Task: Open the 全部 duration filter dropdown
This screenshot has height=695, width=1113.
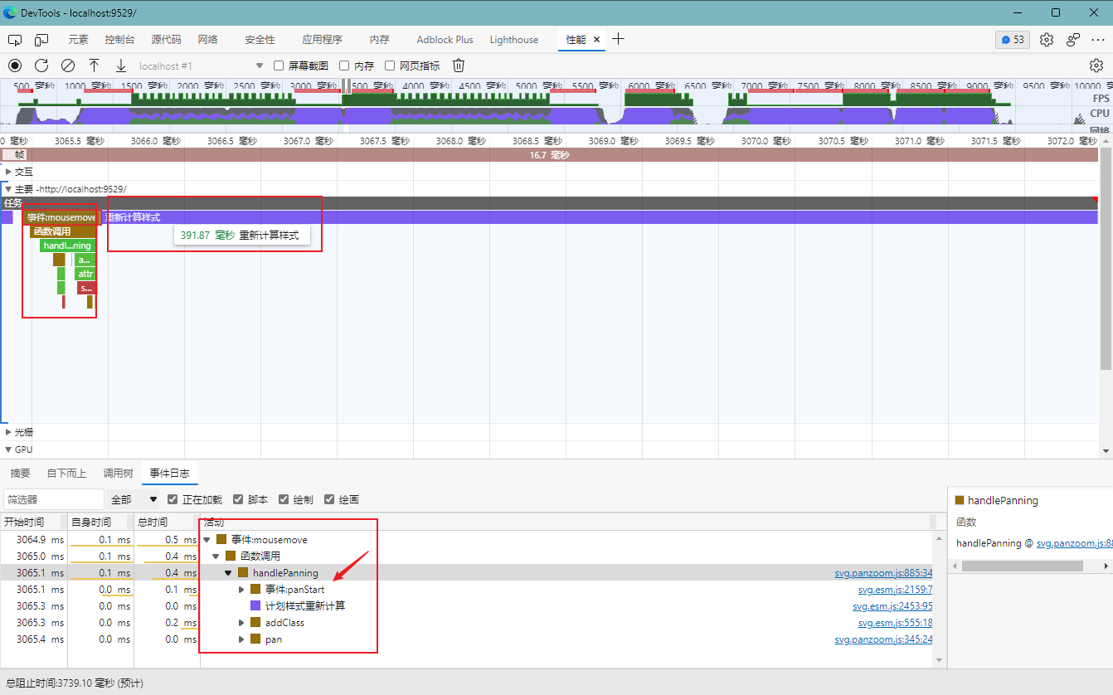Action: point(134,499)
